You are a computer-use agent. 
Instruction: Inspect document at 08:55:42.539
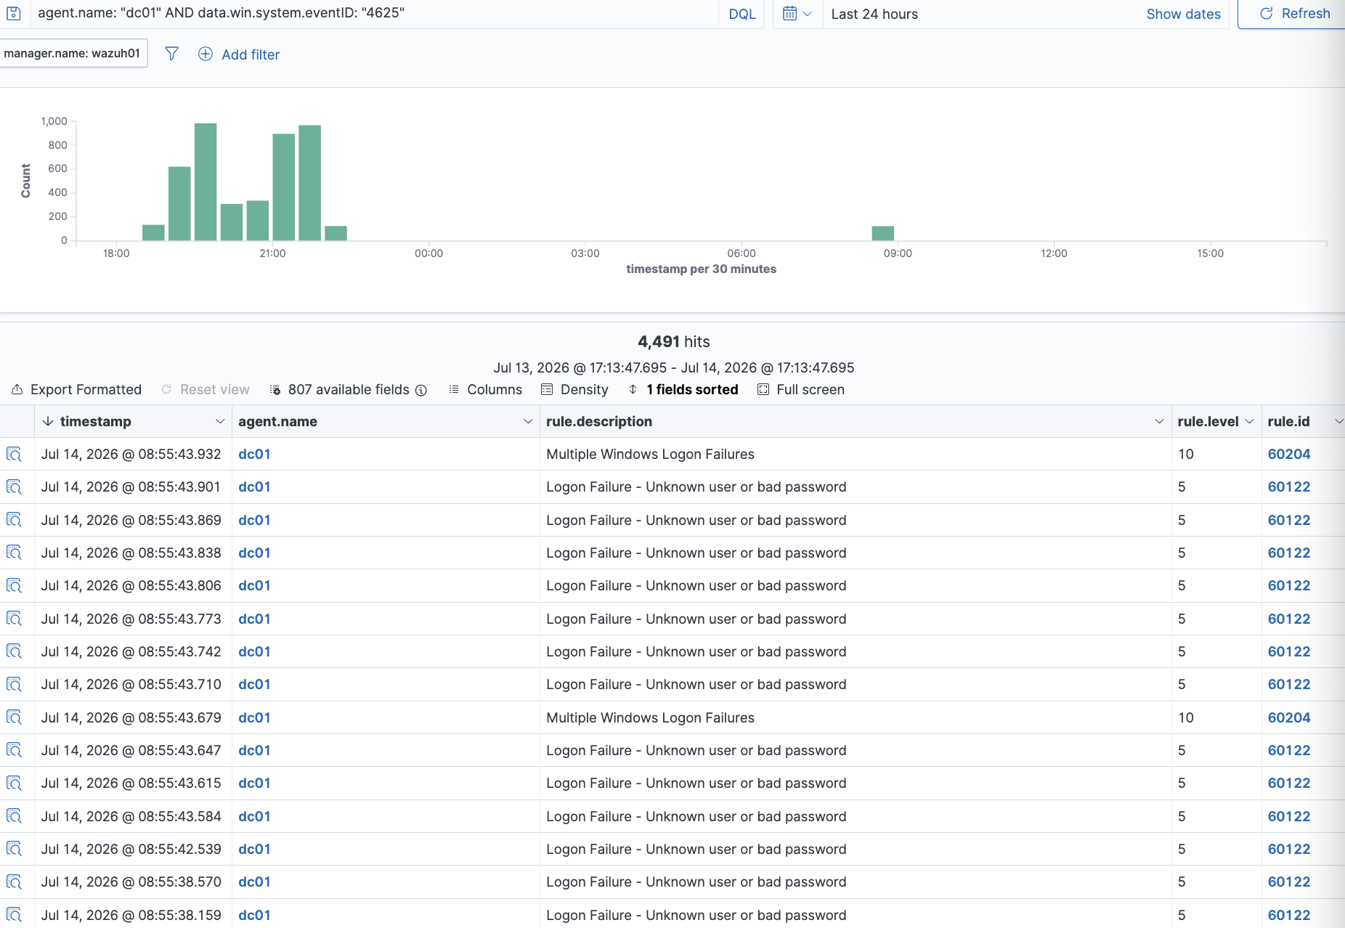(x=14, y=849)
